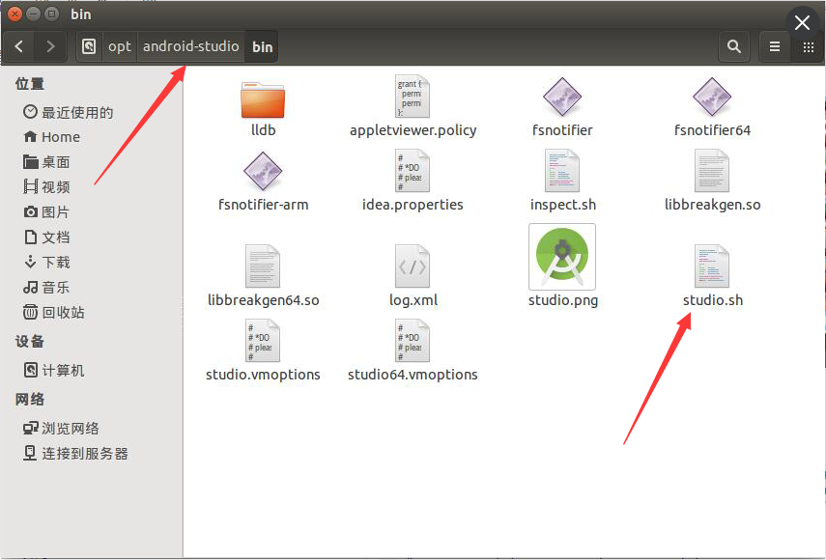Select the libbreakgen64.so library icon

(263, 266)
